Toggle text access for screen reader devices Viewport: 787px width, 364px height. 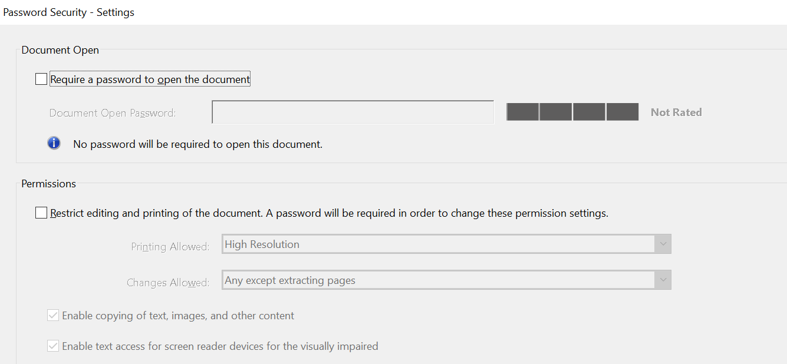point(52,346)
